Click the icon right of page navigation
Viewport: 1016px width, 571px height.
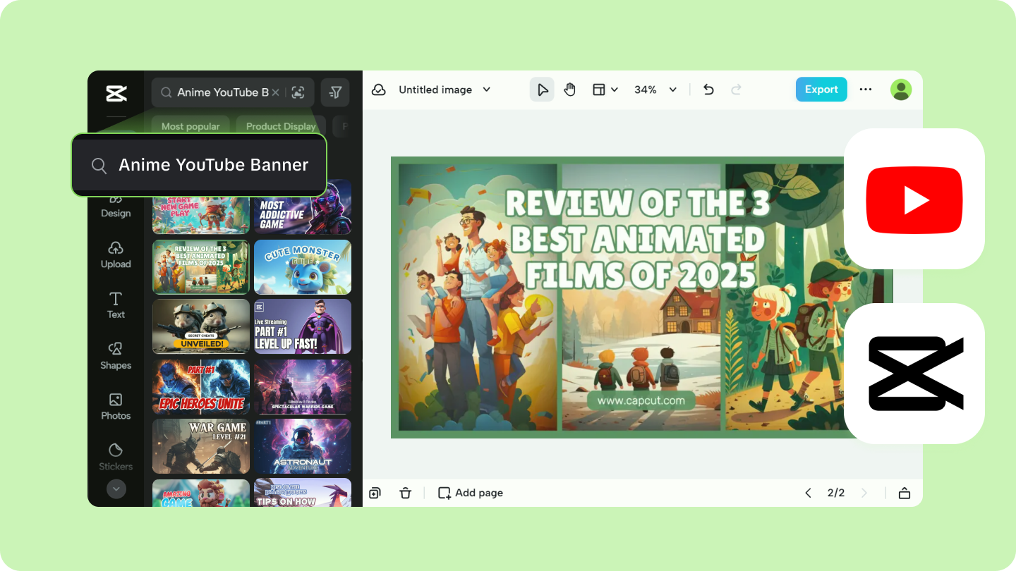[905, 493]
